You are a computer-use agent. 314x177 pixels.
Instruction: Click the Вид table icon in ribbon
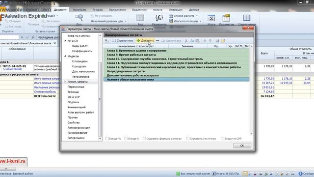tap(140, 18)
